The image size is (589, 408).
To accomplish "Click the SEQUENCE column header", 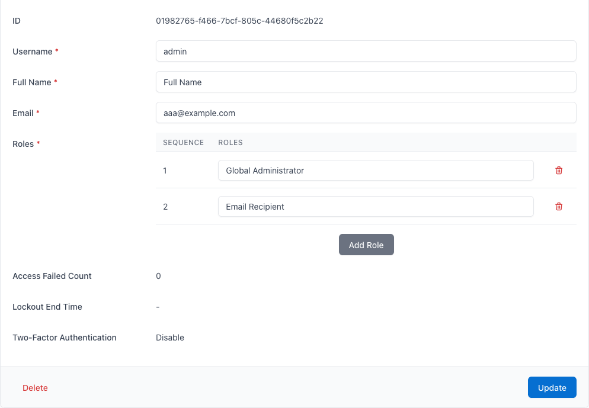I will point(183,142).
